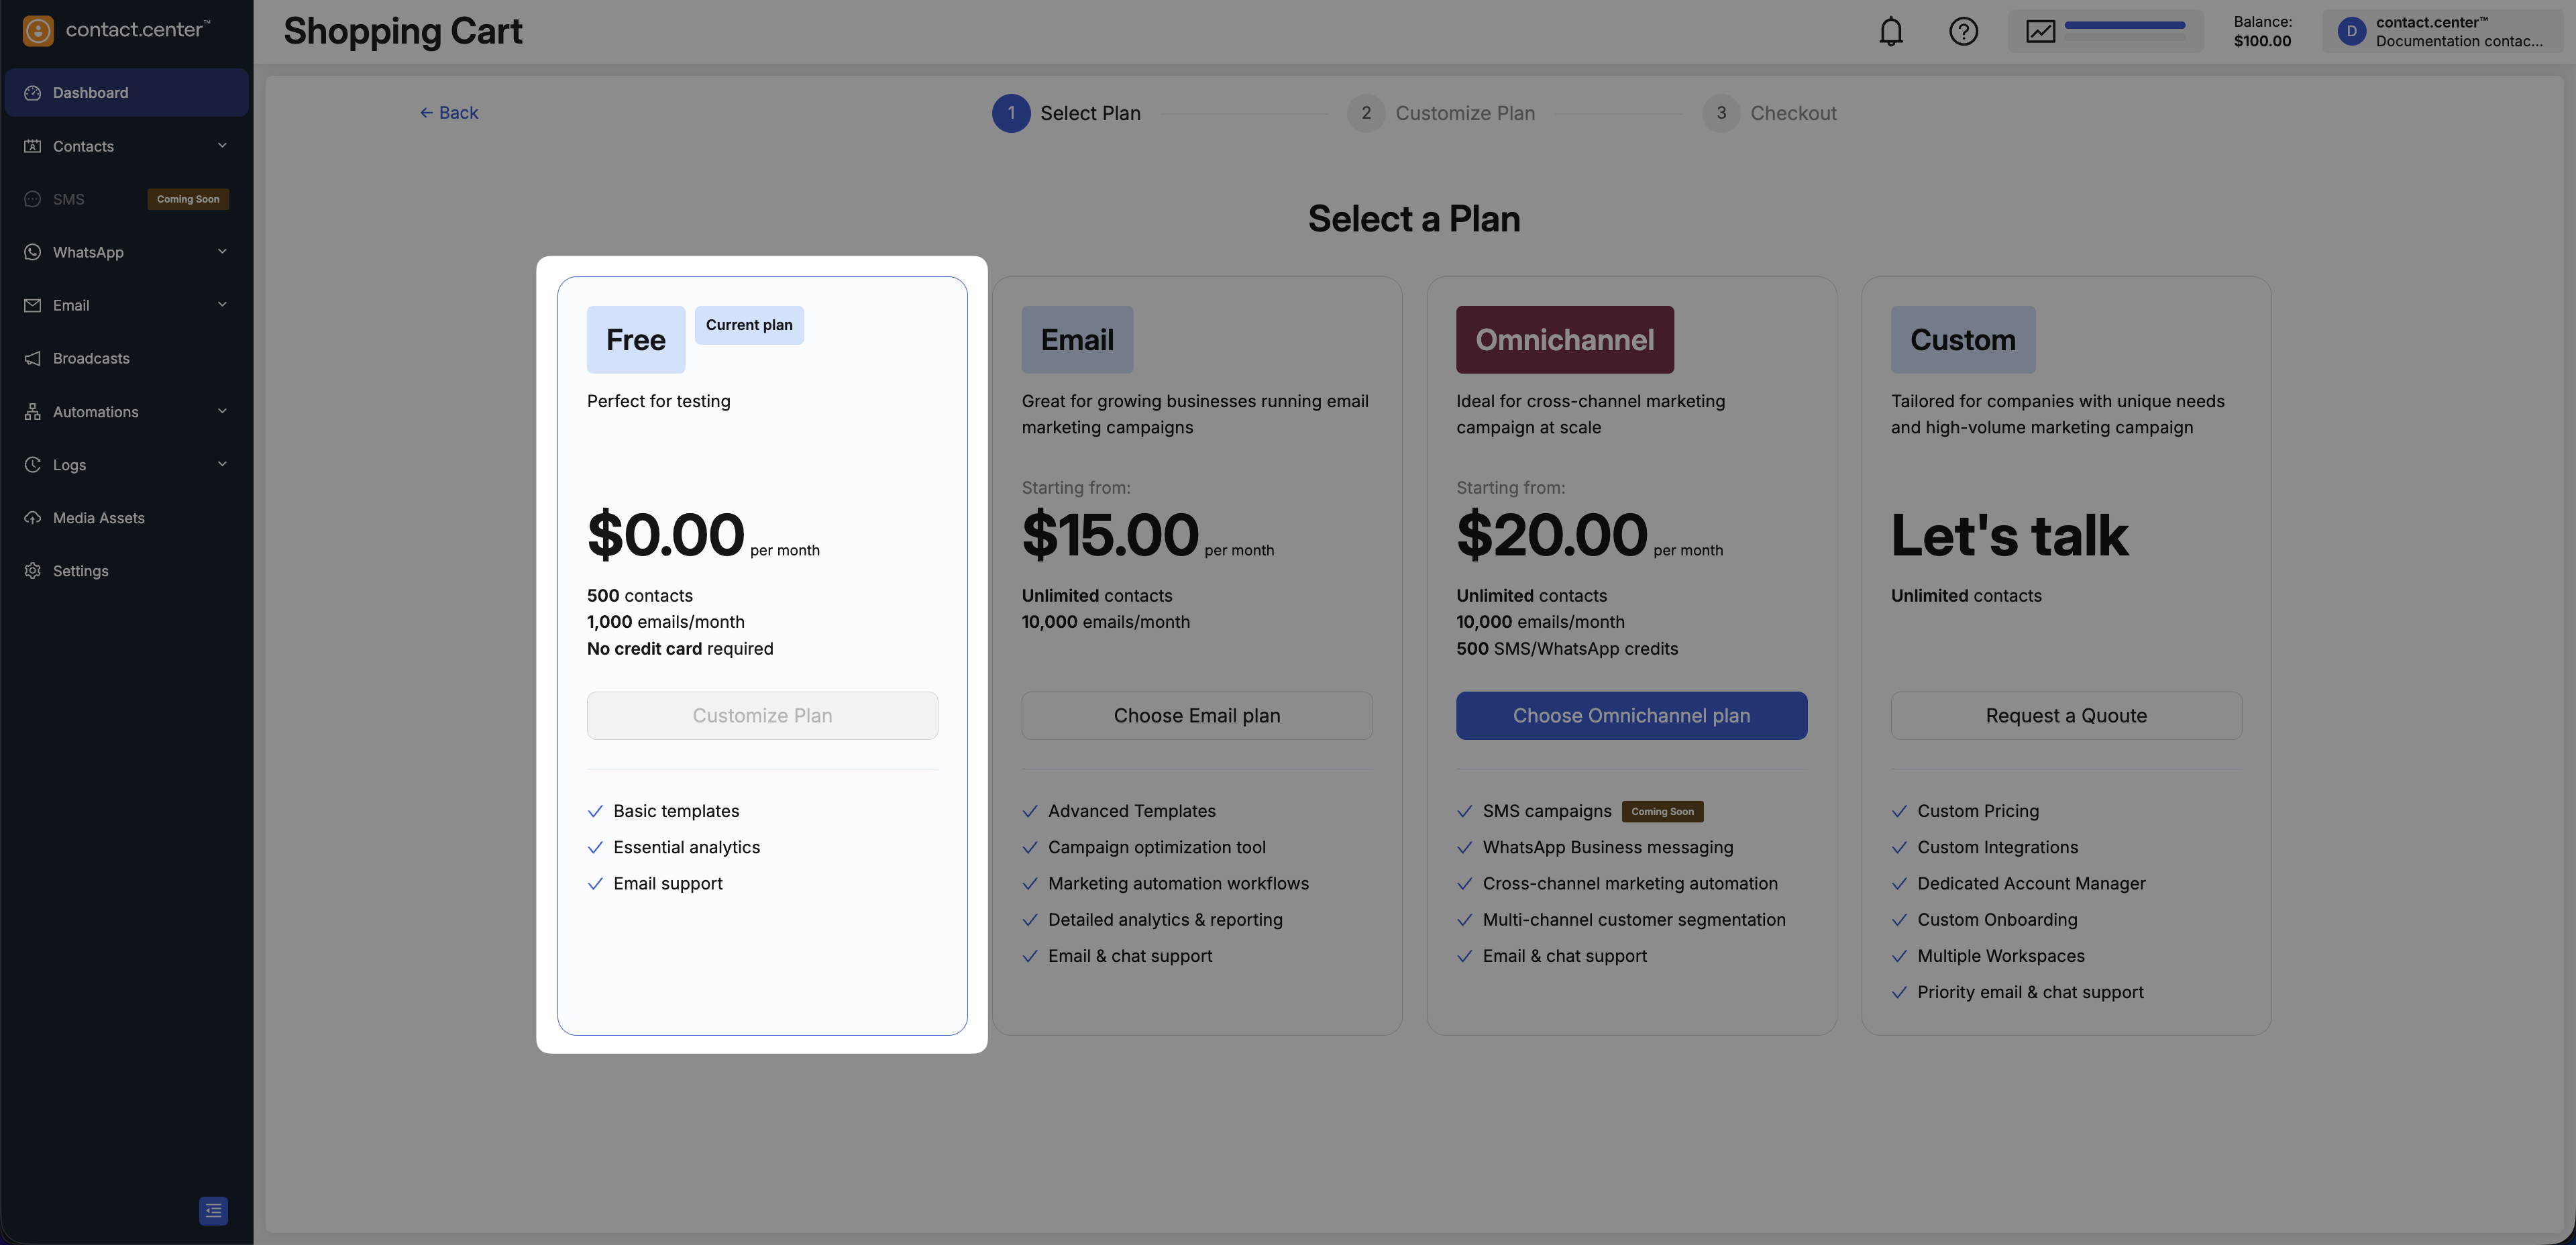Click the notifications bell icon
Viewport: 2576px width, 1245px height.
click(1890, 32)
